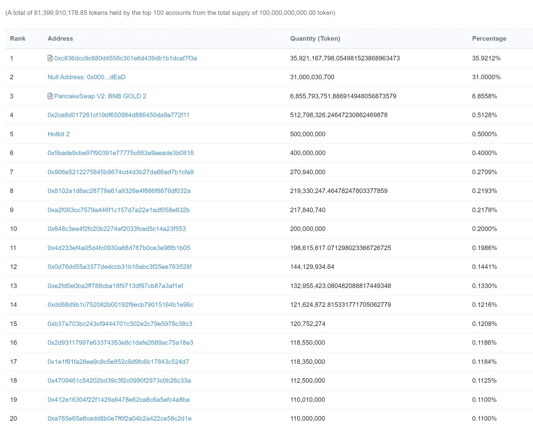Click quantity 200,000,000
The width and height of the screenshot is (533, 427).
(x=307, y=229)
